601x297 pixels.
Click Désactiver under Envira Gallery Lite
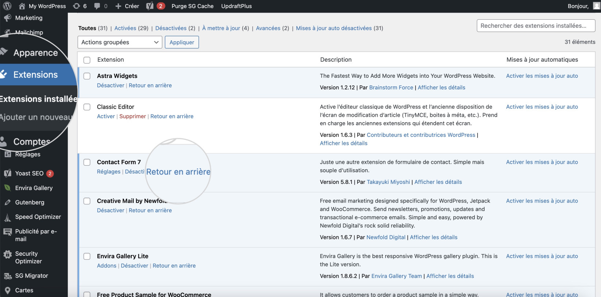point(134,266)
